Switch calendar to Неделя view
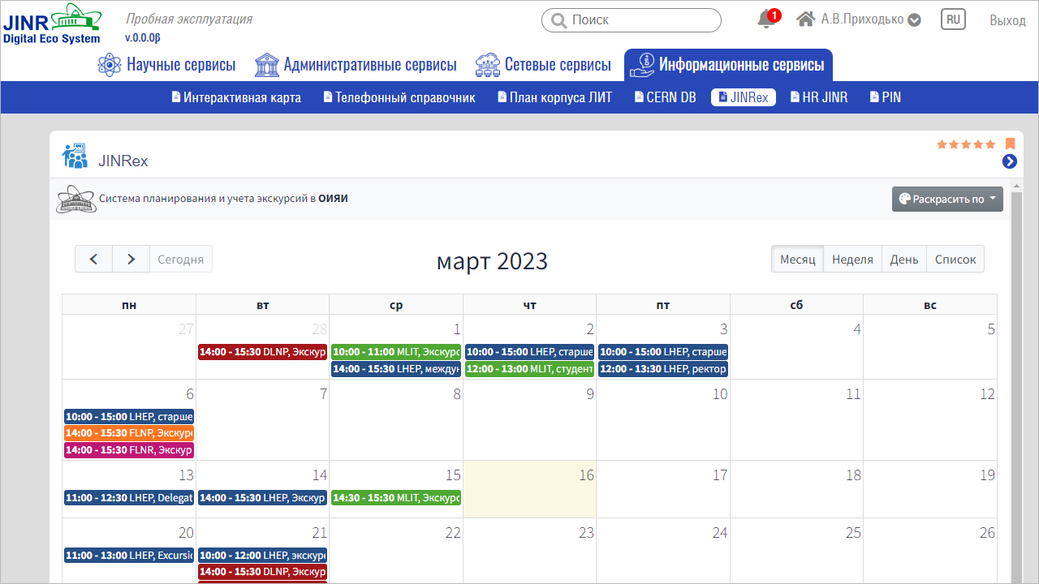This screenshot has height=584, width=1039. pyautogui.click(x=852, y=260)
